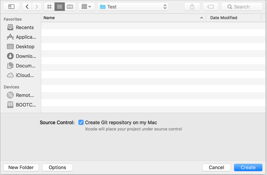Click the Create button
The image size is (267, 175).
pyautogui.click(x=248, y=167)
